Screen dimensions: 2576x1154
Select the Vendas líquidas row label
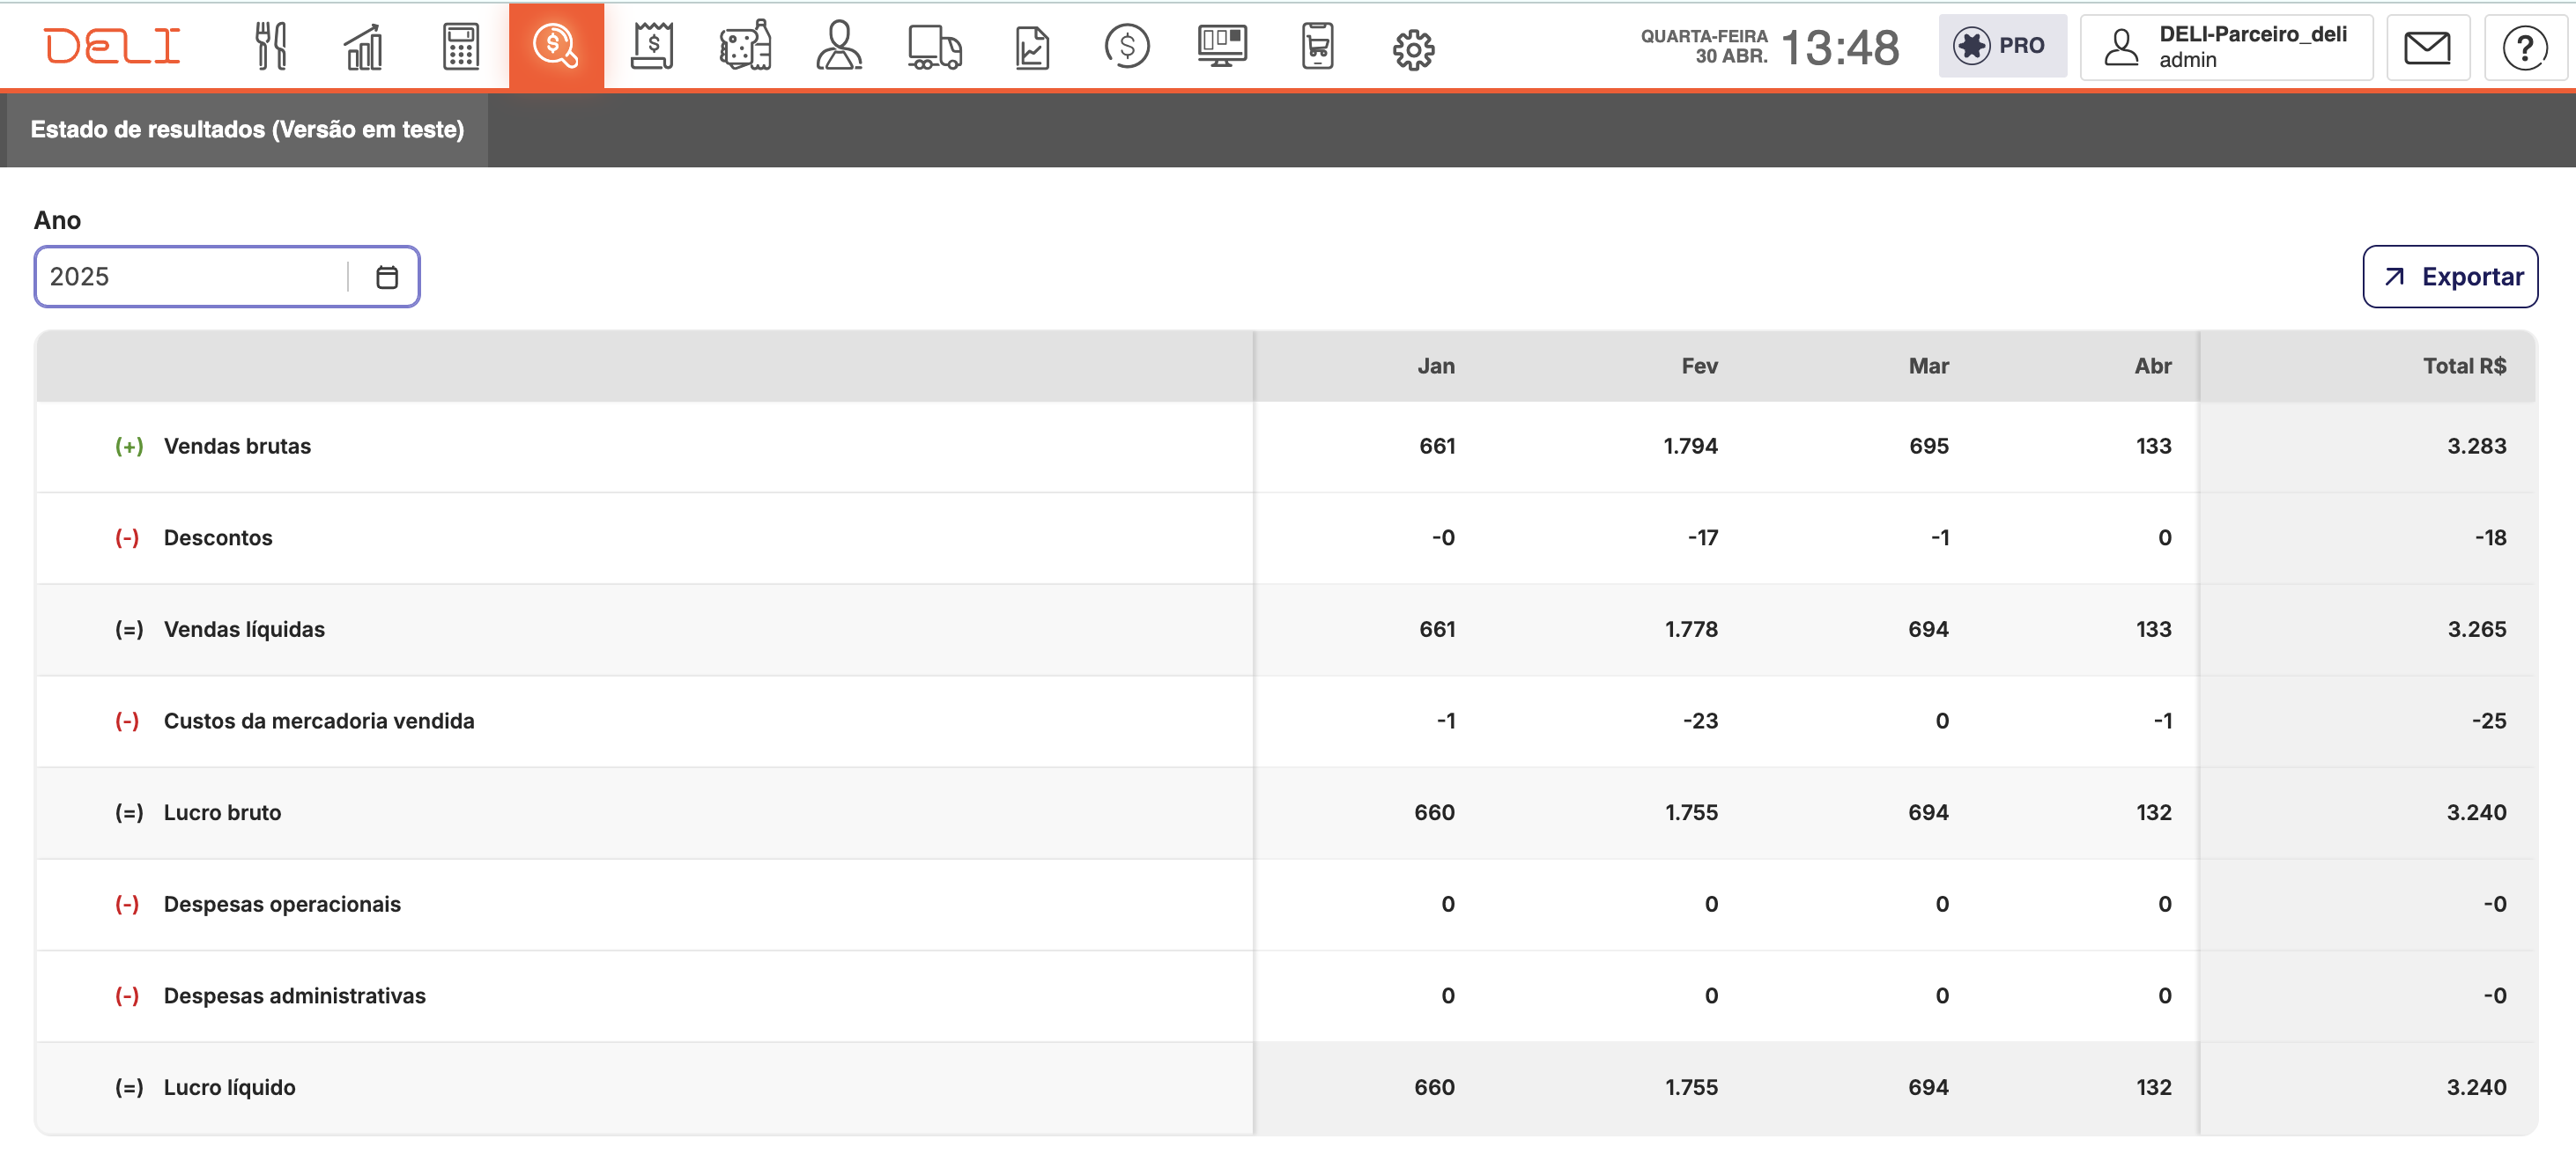point(244,629)
